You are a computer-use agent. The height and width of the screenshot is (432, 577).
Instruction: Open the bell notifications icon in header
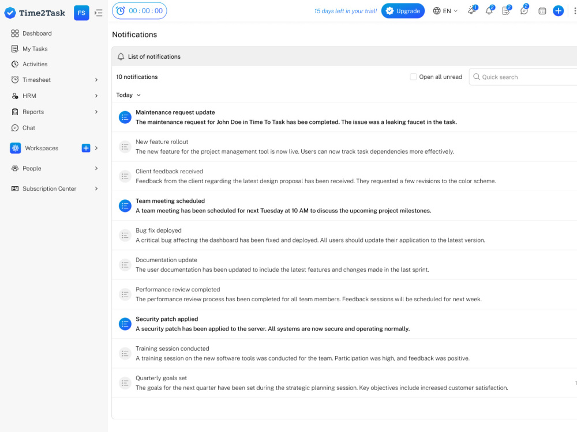coord(489,10)
